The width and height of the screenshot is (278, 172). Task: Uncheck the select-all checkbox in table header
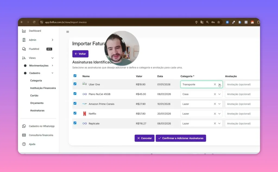pyautogui.click(x=75, y=76)
